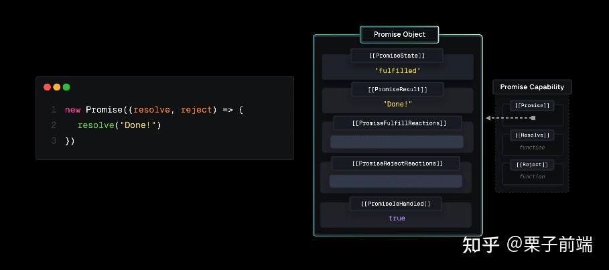Click the dashed arrow pointing to Promise Object

tap(510, 118)
